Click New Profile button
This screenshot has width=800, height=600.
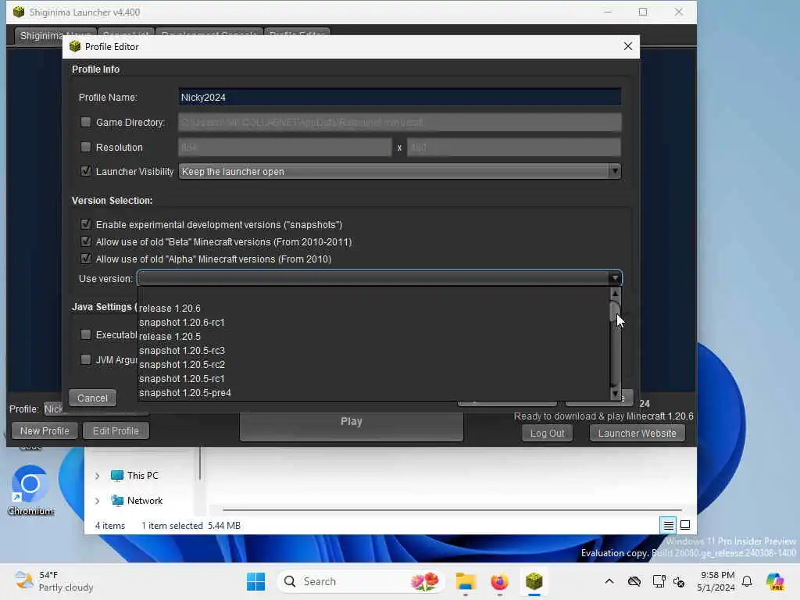coord(45,430)
